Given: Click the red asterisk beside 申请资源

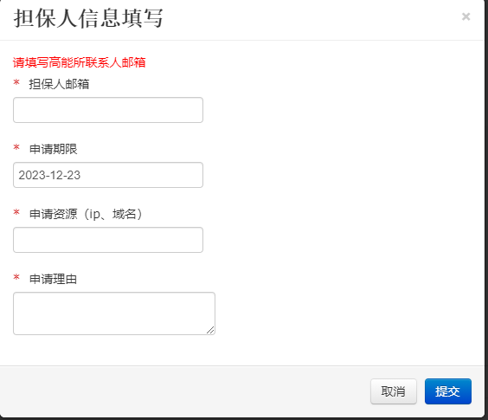Looking at the screenshot, I should 16,212.
